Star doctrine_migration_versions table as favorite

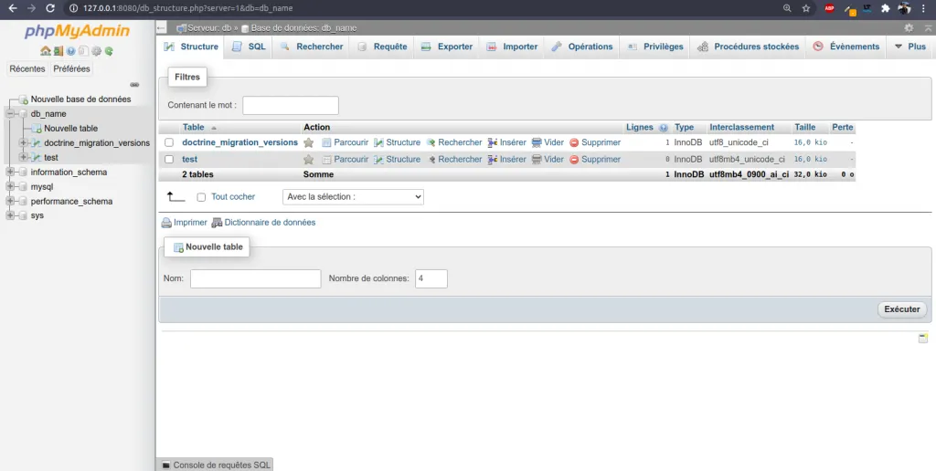click(x=309, y=143)
